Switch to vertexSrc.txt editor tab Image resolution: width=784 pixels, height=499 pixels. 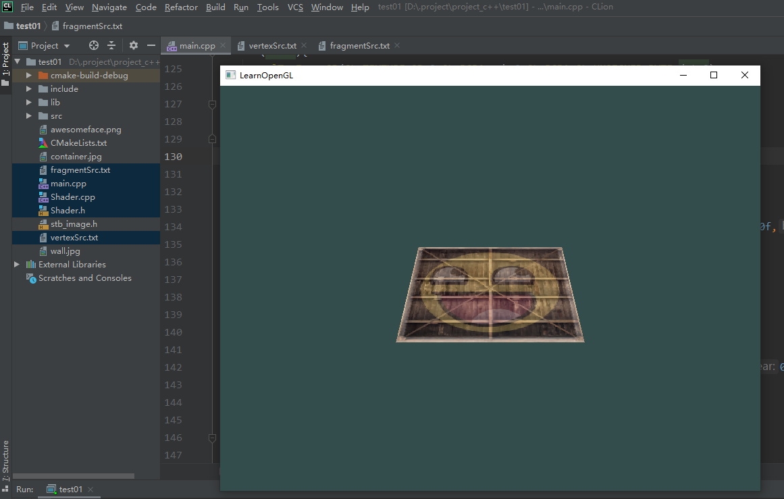pyautogui.click(x=272, y=45)
